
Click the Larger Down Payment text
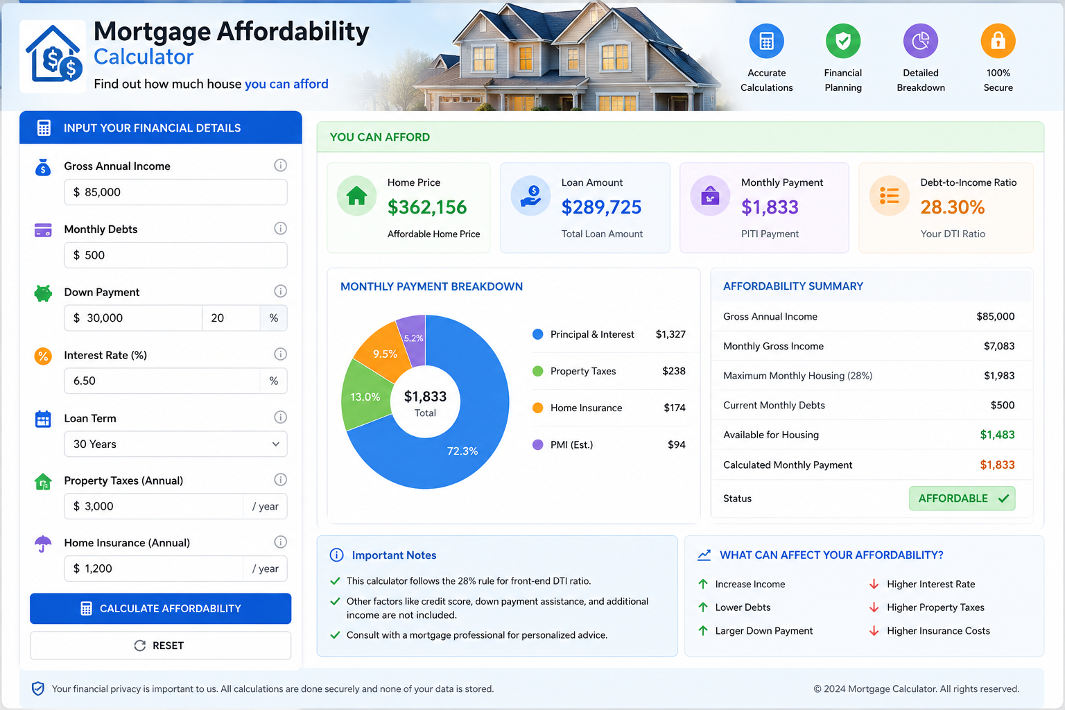pyautogui.click(x=764, y=631)
